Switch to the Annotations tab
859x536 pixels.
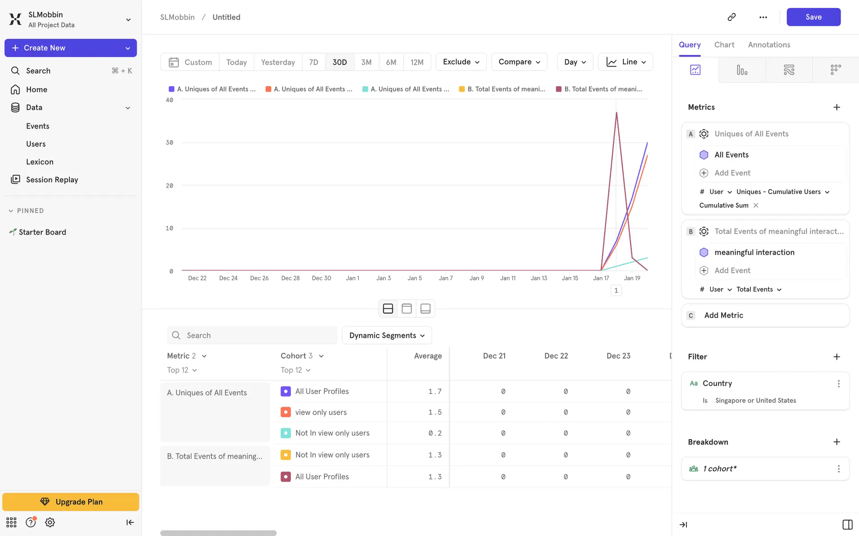[769, 45]
